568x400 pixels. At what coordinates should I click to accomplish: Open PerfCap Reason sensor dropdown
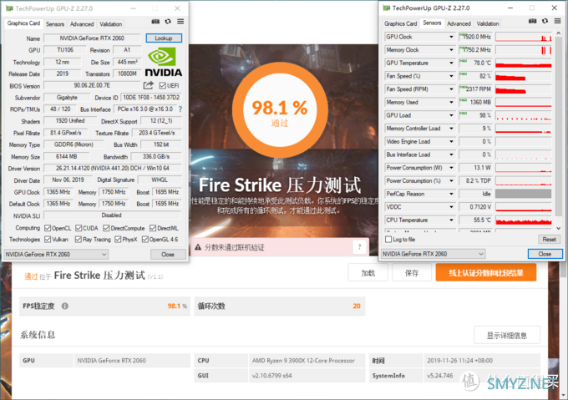click(x=451, y=194)
